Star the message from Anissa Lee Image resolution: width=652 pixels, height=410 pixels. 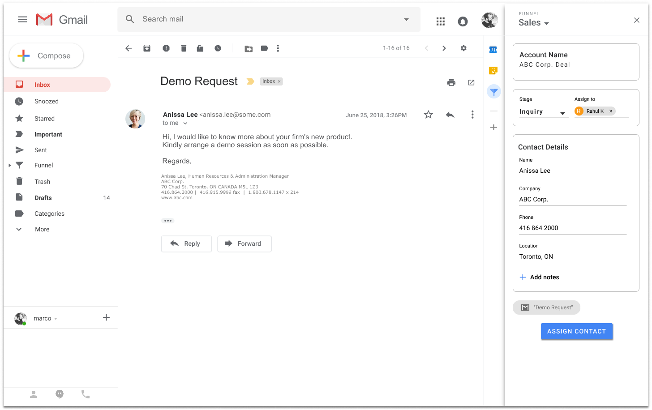pos(428,115)
